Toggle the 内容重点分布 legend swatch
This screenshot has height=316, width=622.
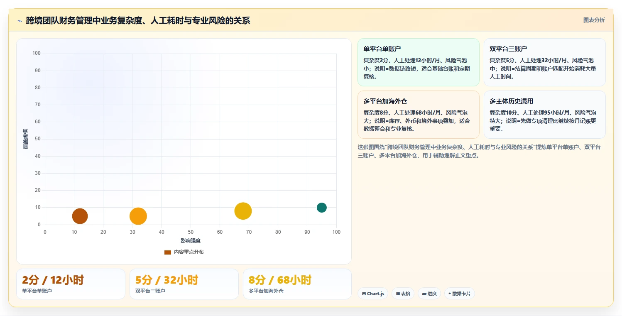168,252
